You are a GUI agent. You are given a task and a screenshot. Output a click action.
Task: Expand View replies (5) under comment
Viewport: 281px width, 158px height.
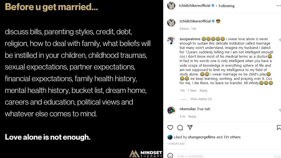tap(201, 99)
